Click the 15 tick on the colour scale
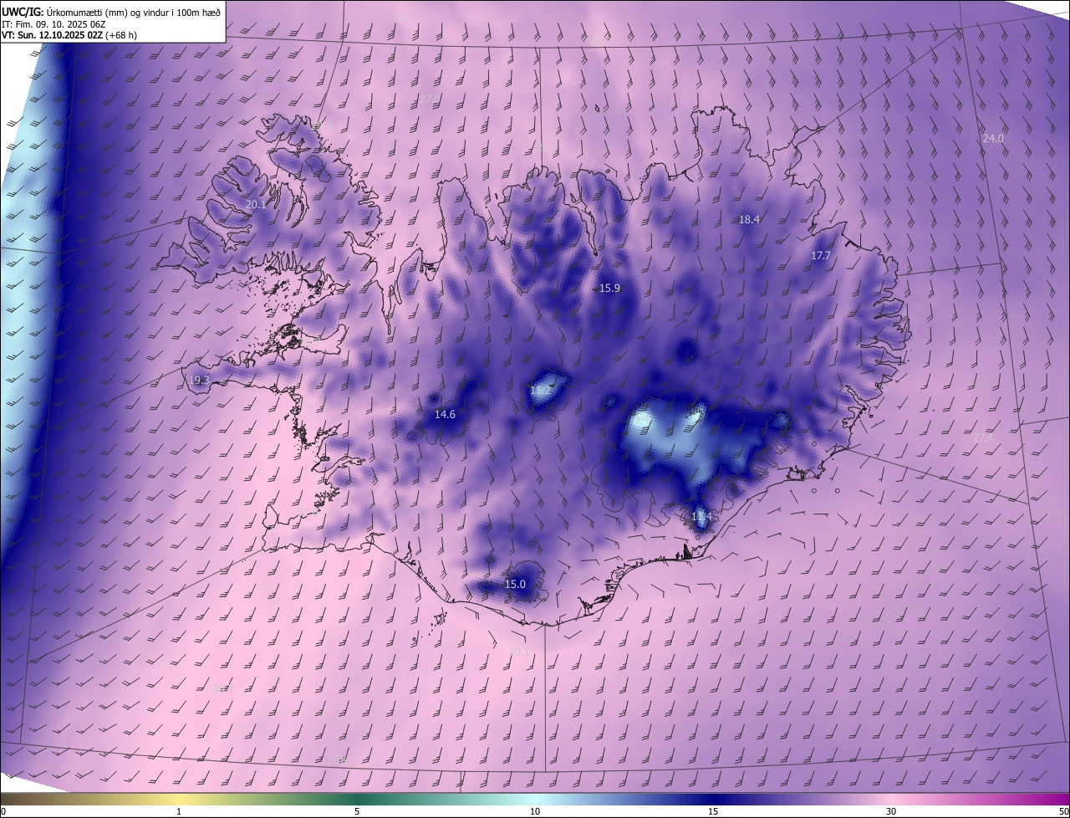The image size is (1070, 818). pyautogui.click(x=713, y=811)
